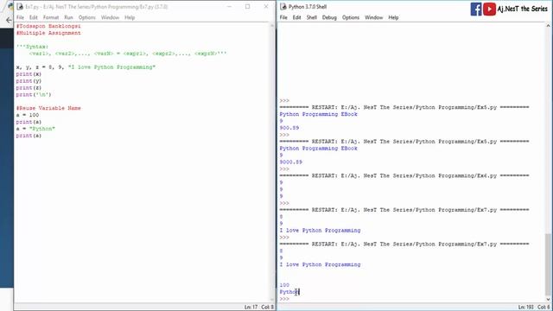The image size is (553, 311).
Task: Minimize the Ex7.py editor window
Action: click(229, 7)
